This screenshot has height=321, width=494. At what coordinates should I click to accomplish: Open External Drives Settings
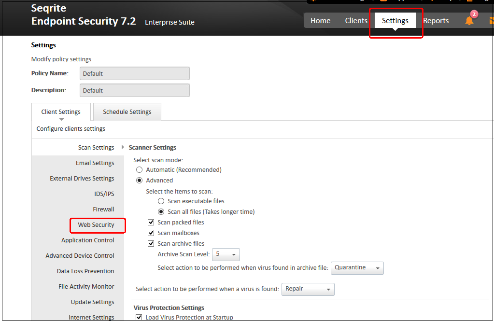pyautogui.click(x=82, y=178)
